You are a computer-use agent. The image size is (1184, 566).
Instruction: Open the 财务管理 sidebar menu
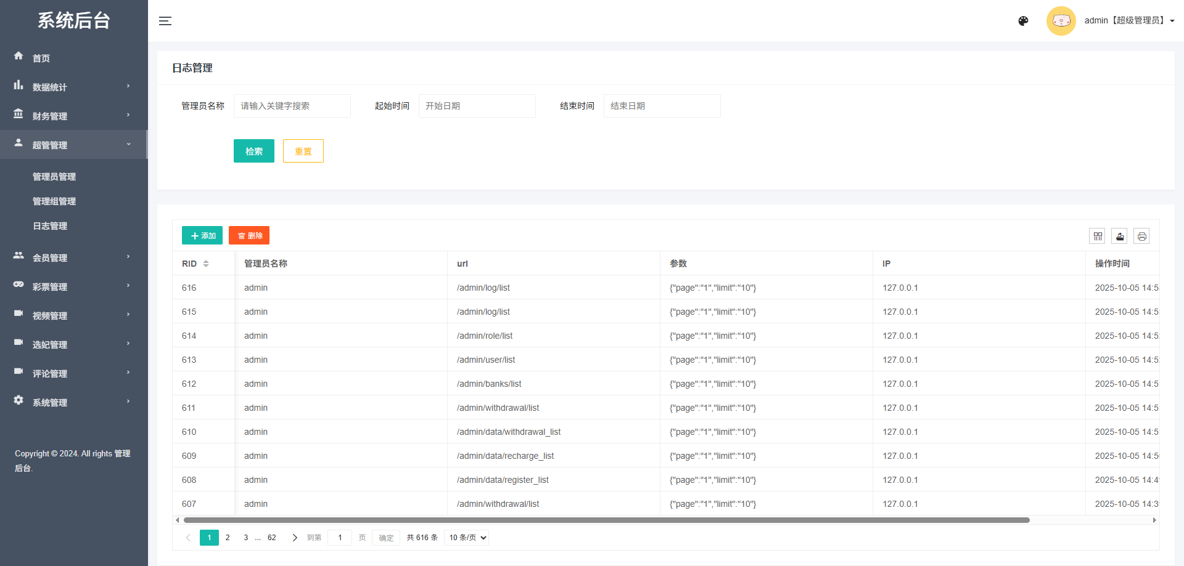(49, 116)
